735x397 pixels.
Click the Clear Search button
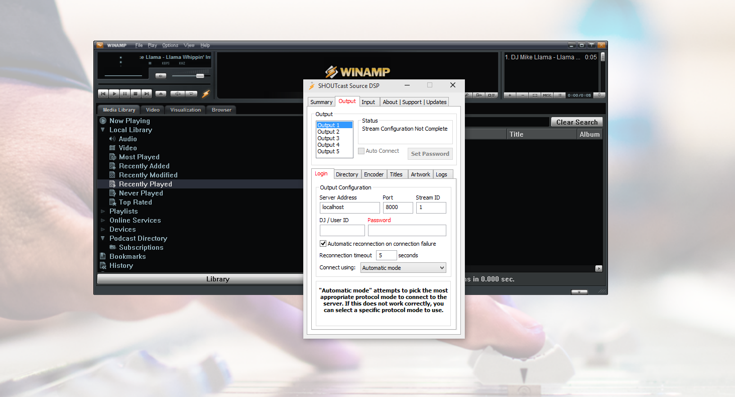coord(576,122)
